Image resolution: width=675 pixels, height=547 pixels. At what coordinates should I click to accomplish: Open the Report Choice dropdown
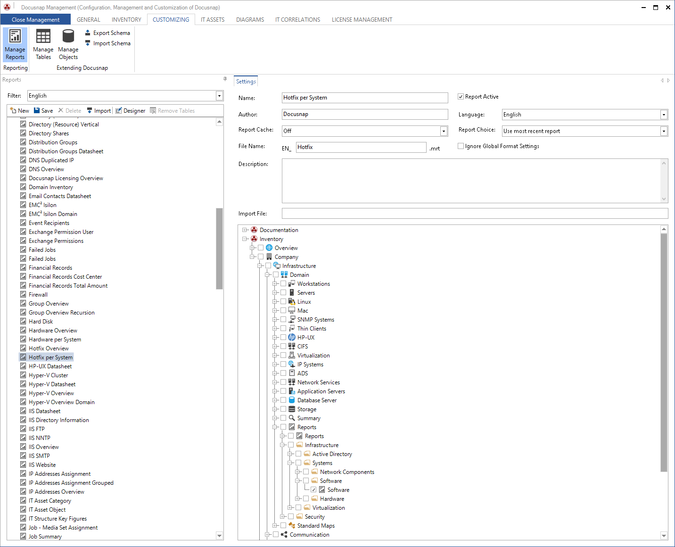(x=664, y=131)
